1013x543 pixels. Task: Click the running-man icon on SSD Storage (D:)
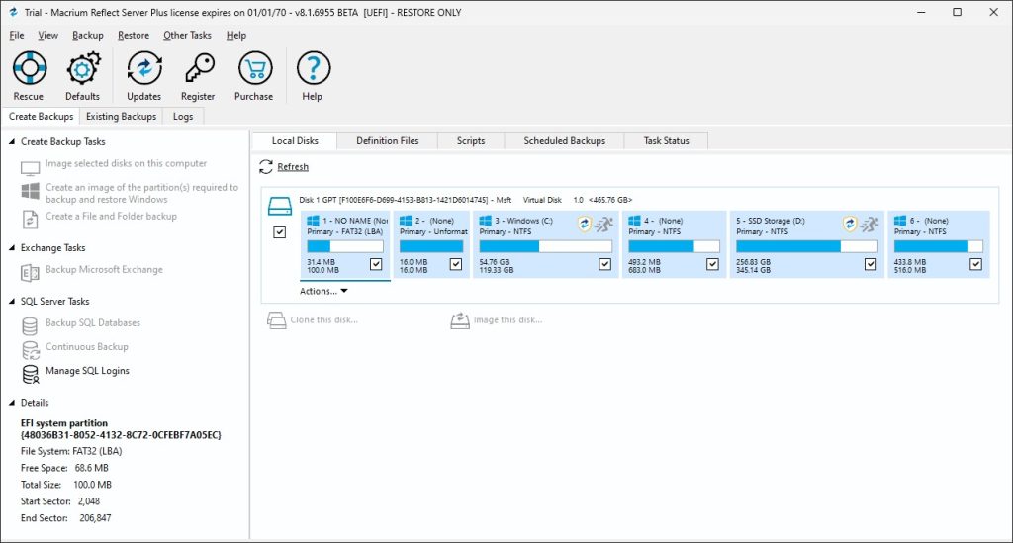pos(870,225)
